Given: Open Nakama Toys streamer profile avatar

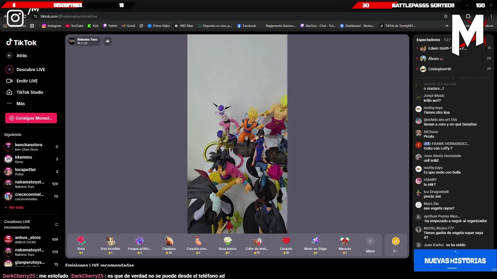Looking at the screenshot, I should 72,41.
